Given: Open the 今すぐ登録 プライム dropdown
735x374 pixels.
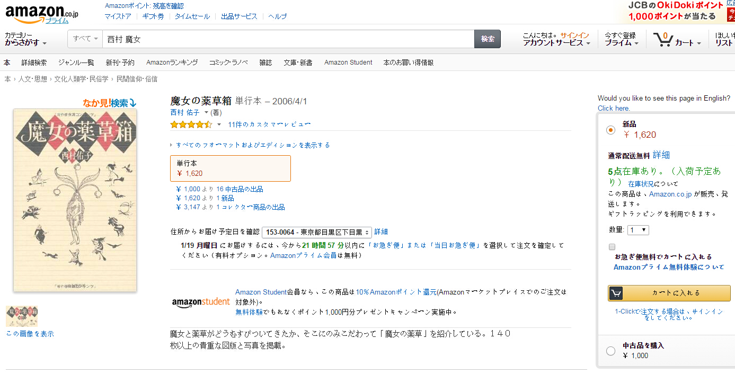Looking at the screenshot, I should pyautogui.click(x=622, y=39).
